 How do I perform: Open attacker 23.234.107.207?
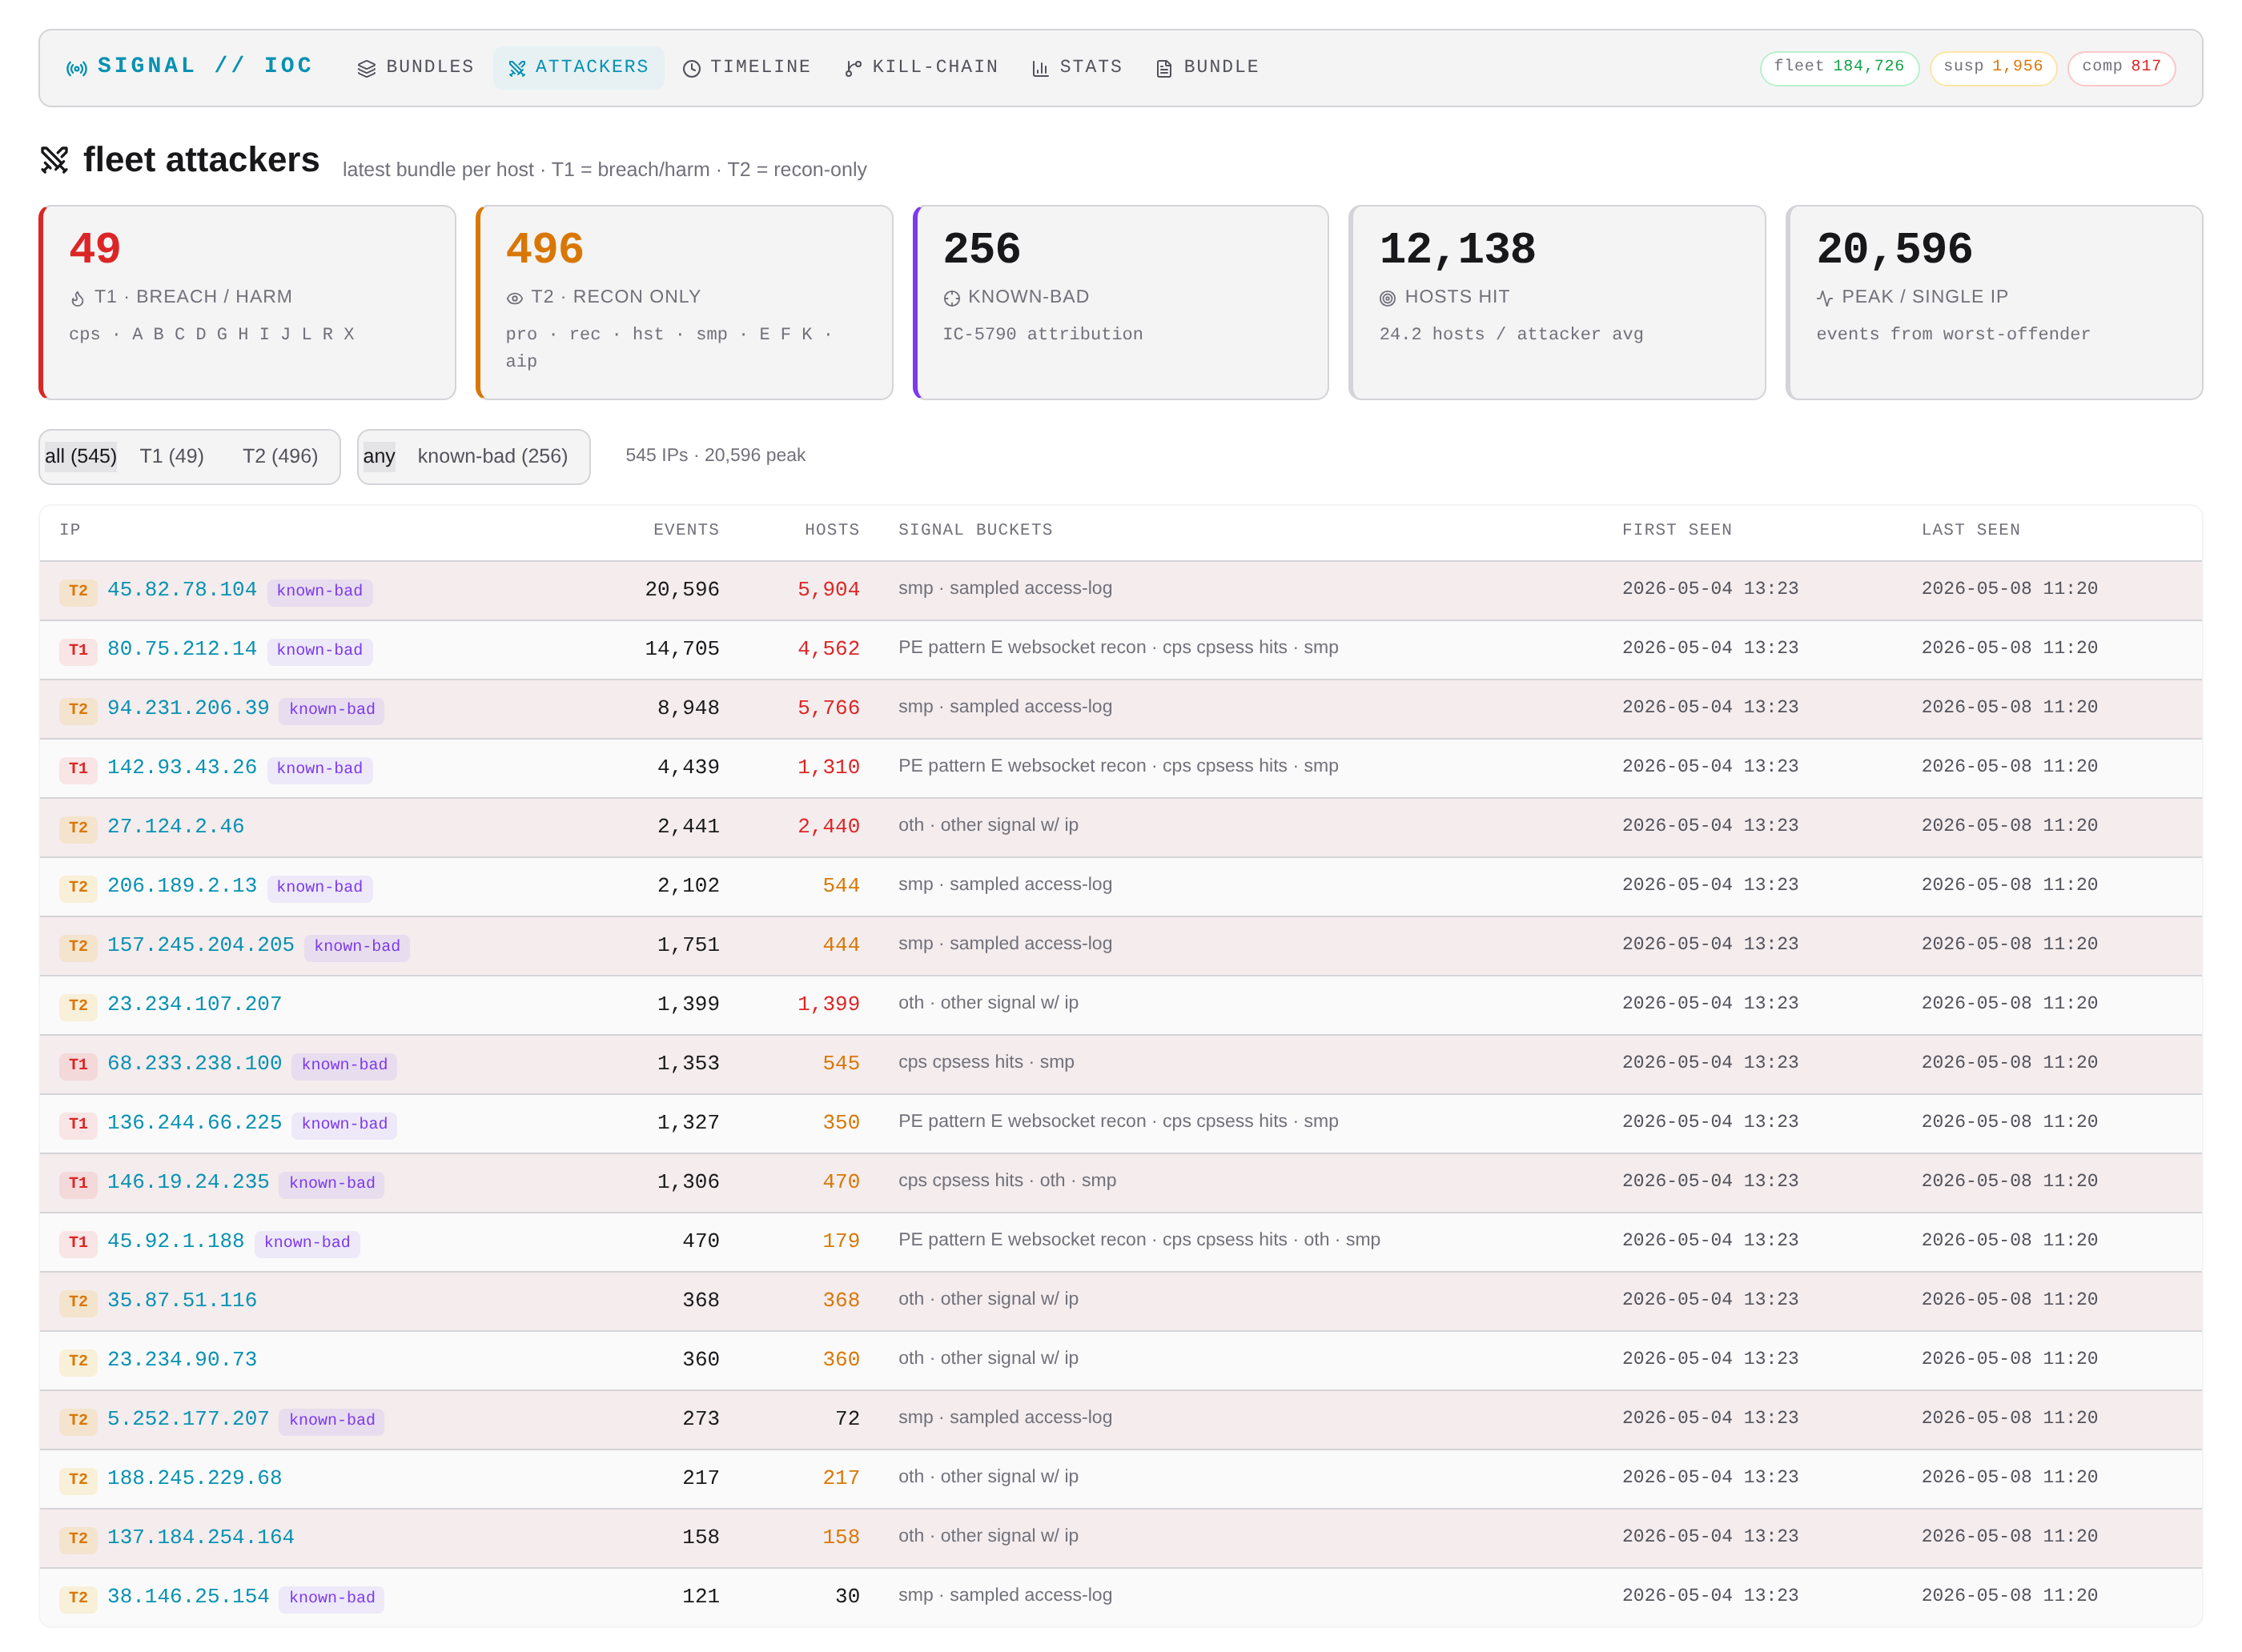[195, 1003]
